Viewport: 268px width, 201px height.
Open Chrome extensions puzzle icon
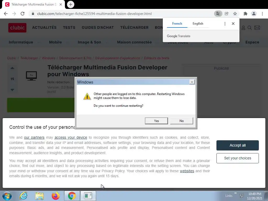tap(245, 14)
